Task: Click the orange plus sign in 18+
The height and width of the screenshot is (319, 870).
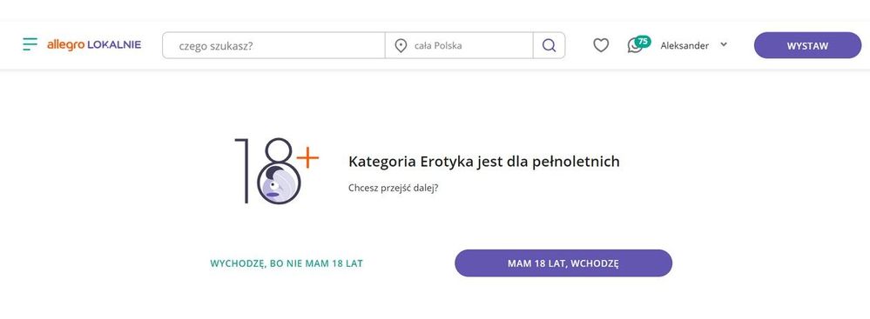Action: click(x=307, y=159)
